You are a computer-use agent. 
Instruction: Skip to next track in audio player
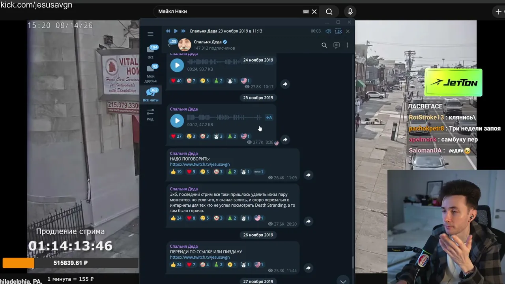click(183, 31)
